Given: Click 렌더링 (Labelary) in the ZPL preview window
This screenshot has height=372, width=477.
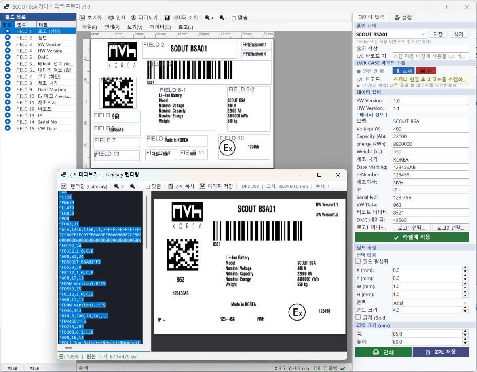Looking at the screenshot, I should tap(84, 186).
